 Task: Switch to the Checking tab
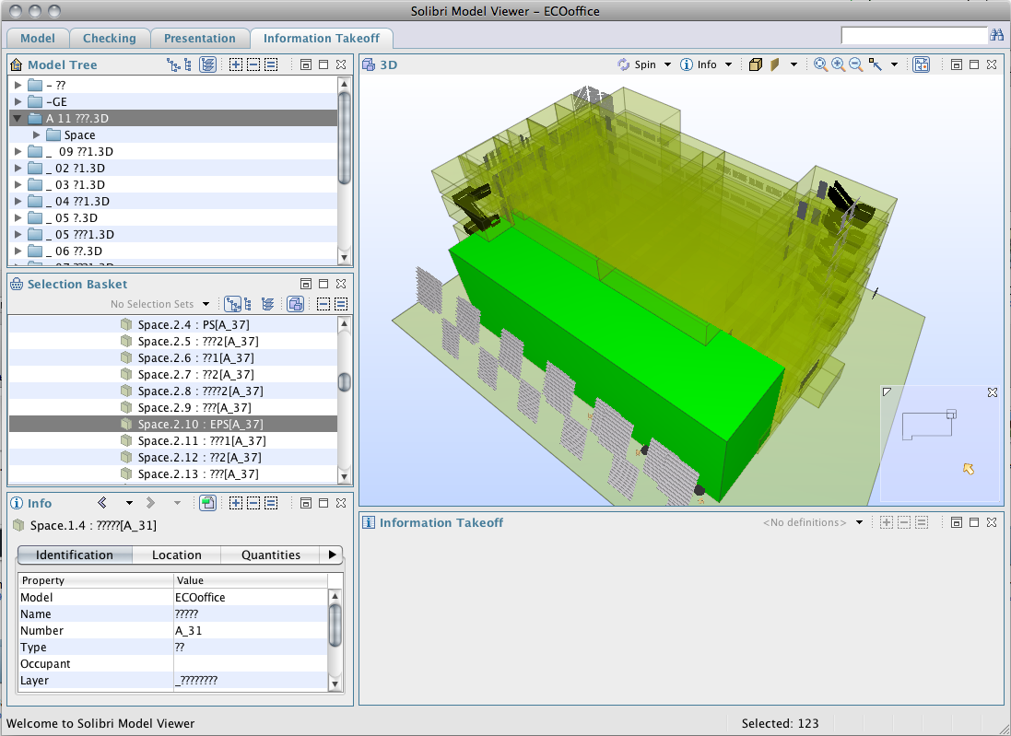click(x=110, y=38)
